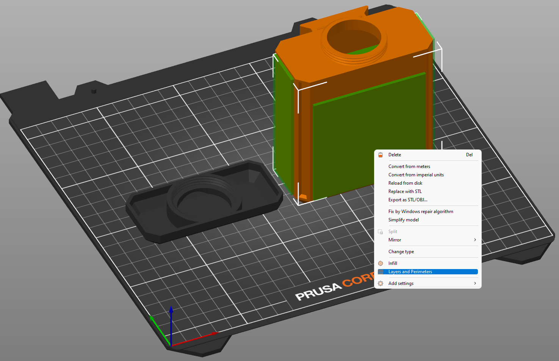The height and width of the screenshot is (361, 559).
Task: Click the Layers and Perimeters icon
Action: pyautogui.click(x=380, y=272)
